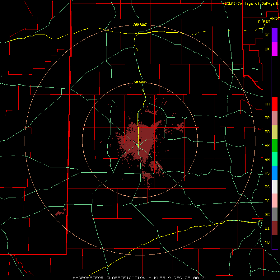Select the red HA legend swatch
The image size is (280, 280).
pyautogui.click(x=275, y=104)
